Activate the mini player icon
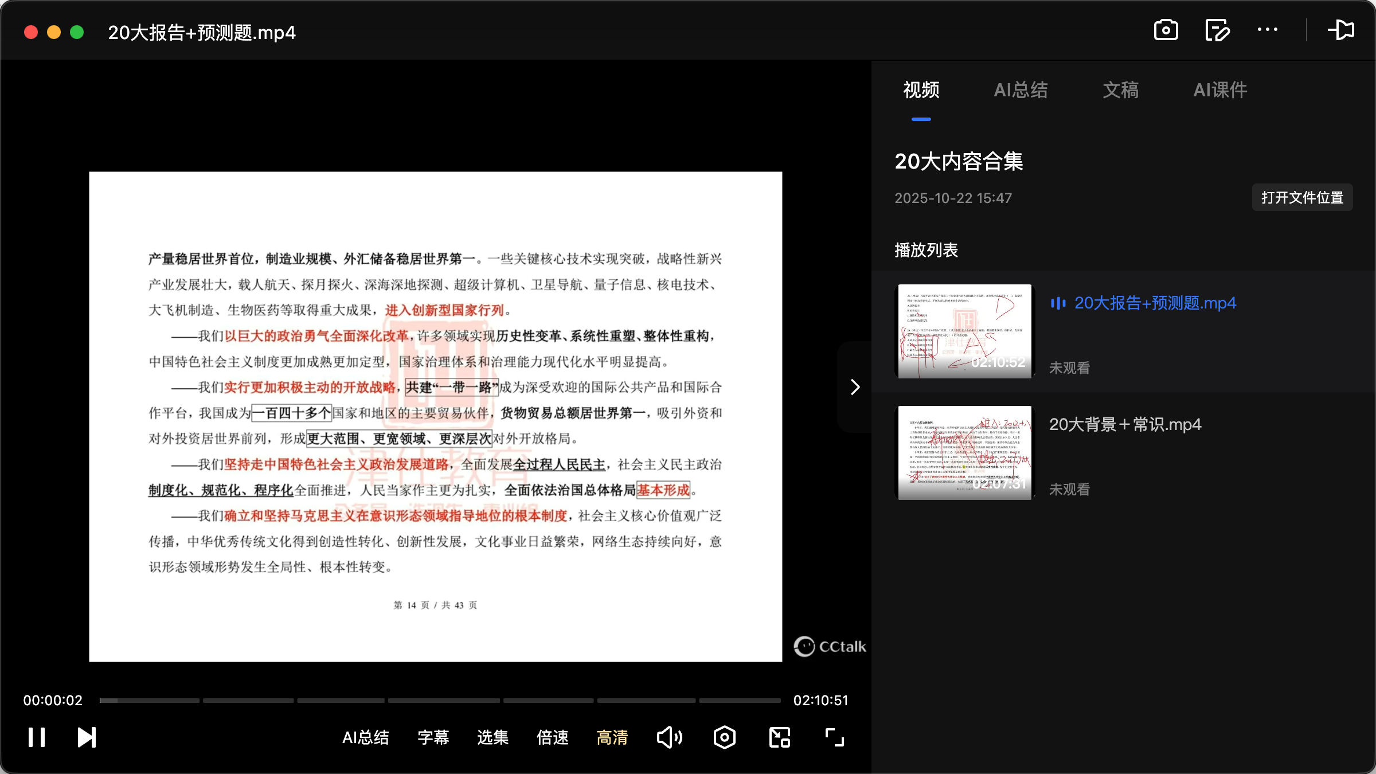This screenshot has height=774, width=1376. [x=779, y=737]
